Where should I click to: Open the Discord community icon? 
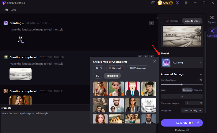pos(153,3)
